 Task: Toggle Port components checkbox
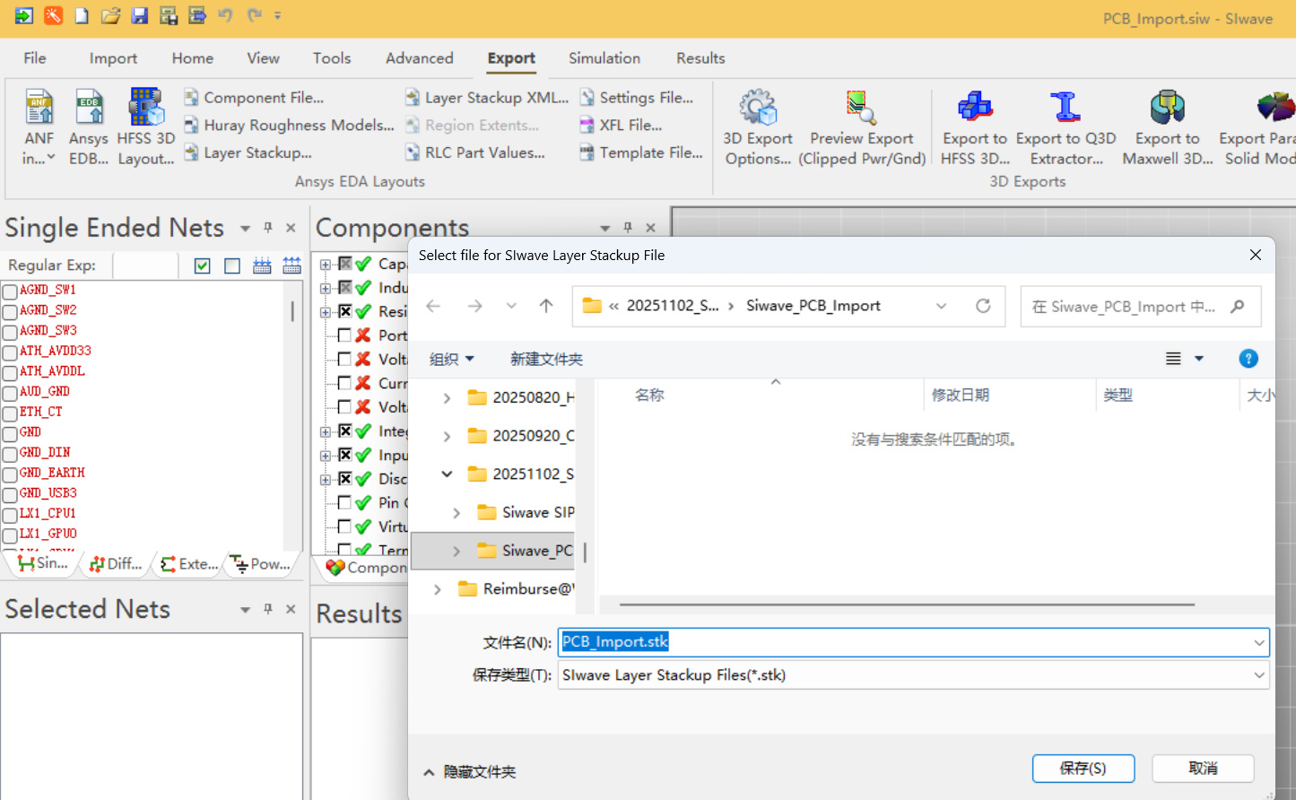[344, 335]
